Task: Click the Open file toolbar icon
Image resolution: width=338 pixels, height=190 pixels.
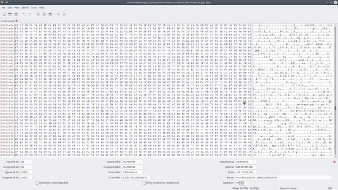Action: coord(10,14)
